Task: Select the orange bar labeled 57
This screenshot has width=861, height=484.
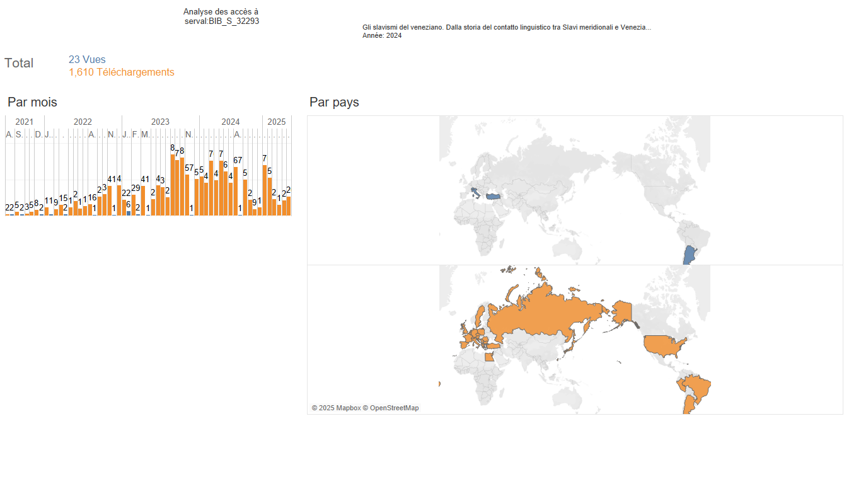Action: [187, 195]
